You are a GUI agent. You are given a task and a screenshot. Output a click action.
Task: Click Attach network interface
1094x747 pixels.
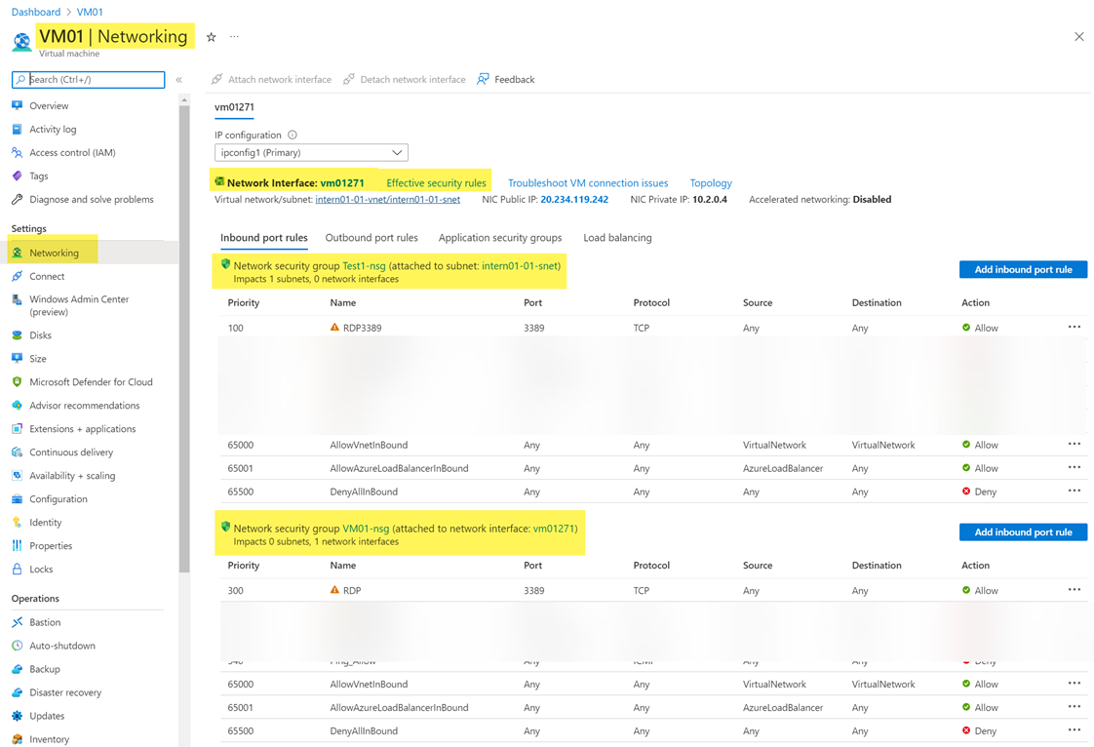pos(271,80)
